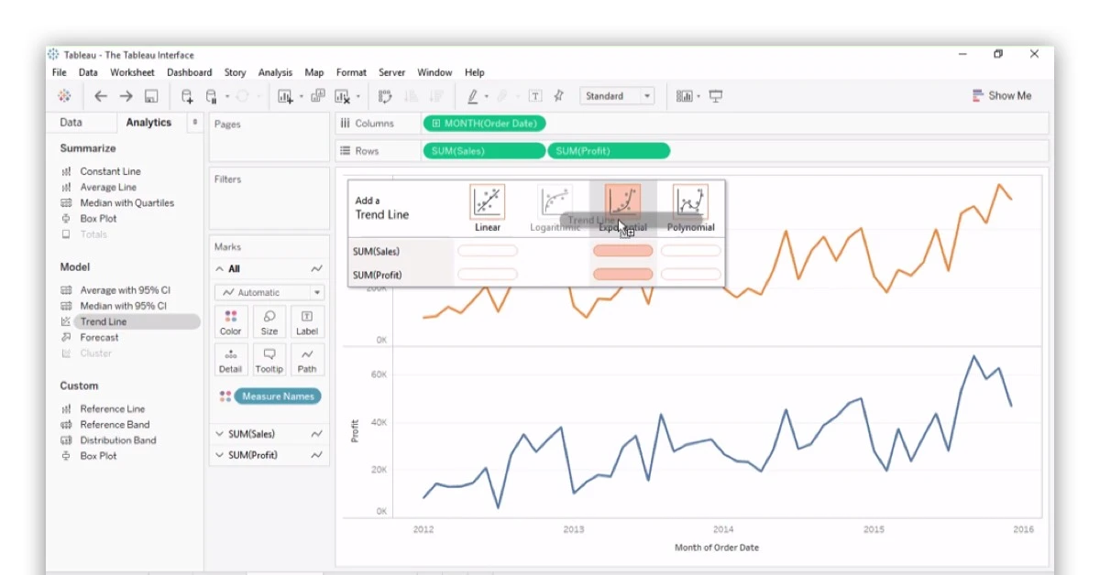The image size is (1100, 575).
Task: Click the Tooltip button in Marks card
Action: tap(269, 359)
